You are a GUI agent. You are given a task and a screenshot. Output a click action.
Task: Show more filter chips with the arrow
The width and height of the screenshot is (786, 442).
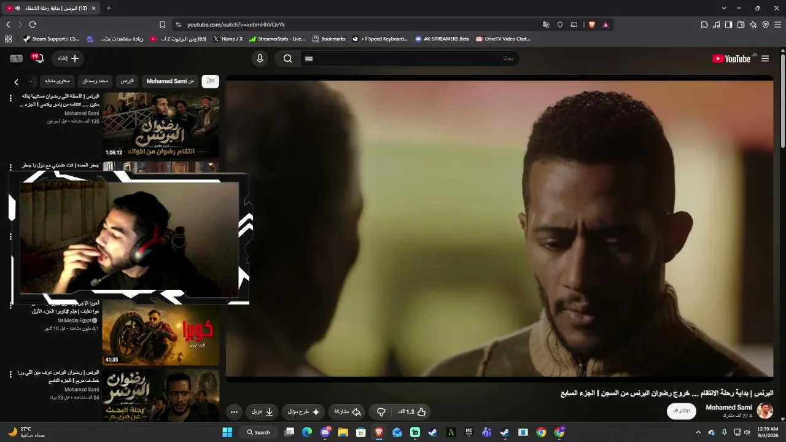tap(17, 82)
